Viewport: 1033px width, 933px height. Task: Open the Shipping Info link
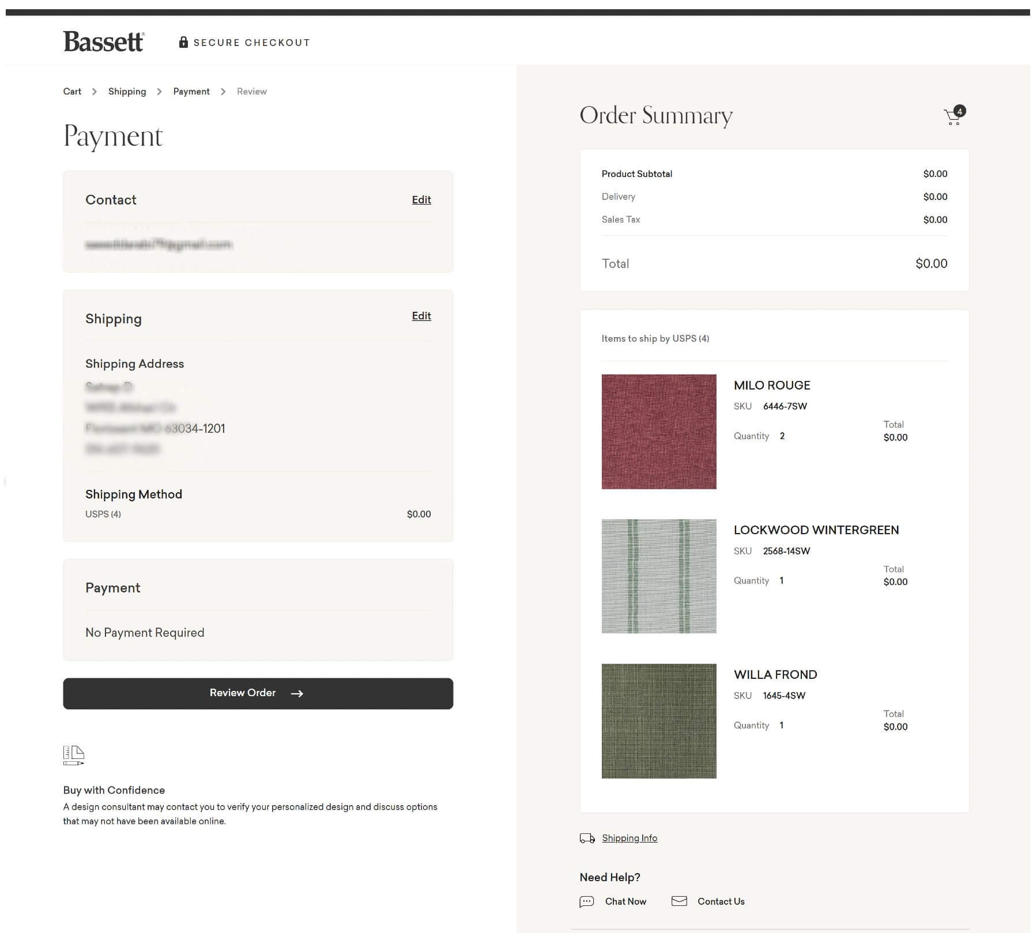click(629, 838)
